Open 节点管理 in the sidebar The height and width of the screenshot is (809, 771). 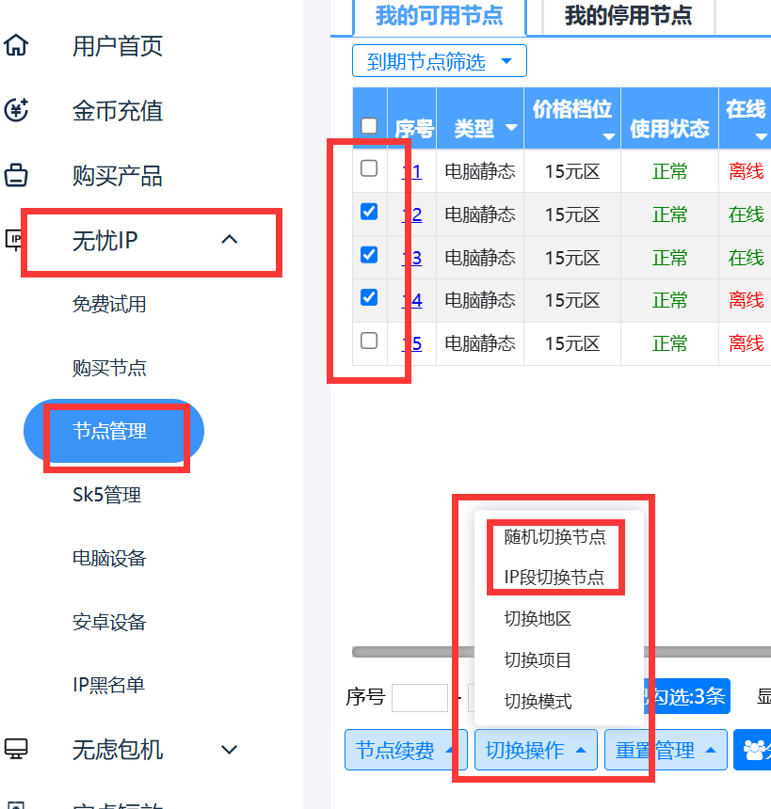click(110, 432)
